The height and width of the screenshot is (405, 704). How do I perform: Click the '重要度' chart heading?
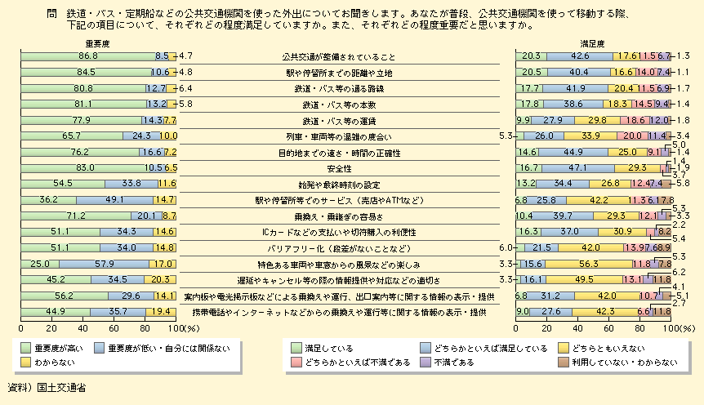[97, 44]
